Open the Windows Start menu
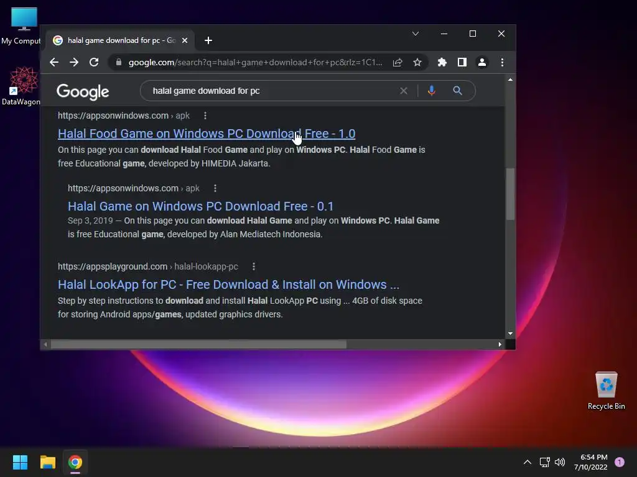Image resolution: width=637 pixels, height=477 pixels. (20, 462)
